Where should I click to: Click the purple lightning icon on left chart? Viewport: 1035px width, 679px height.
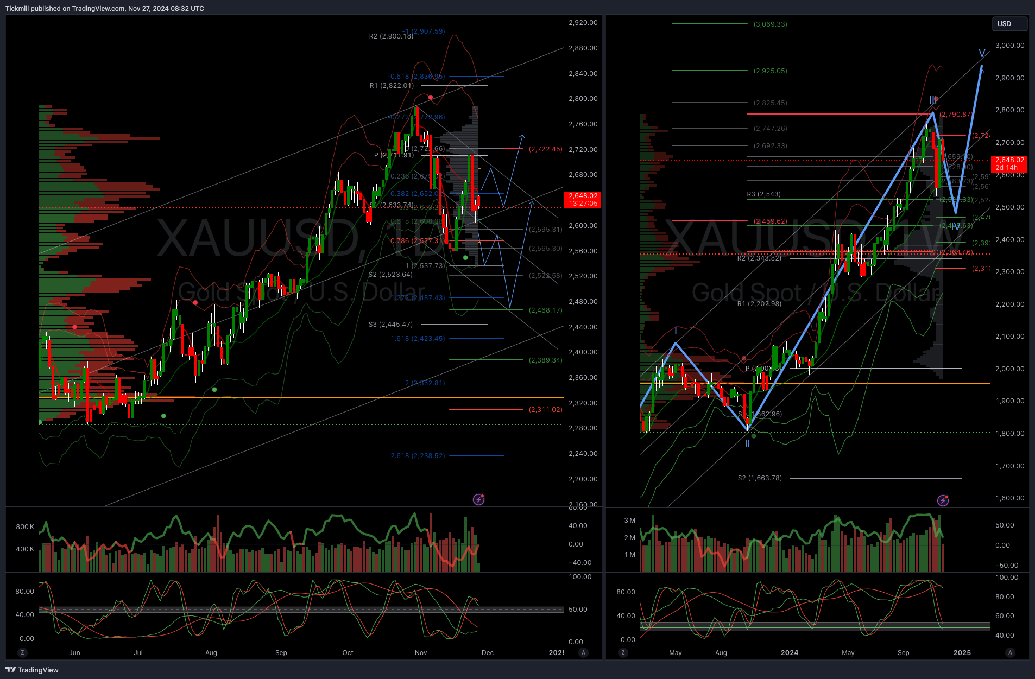(x=478, y=499)
